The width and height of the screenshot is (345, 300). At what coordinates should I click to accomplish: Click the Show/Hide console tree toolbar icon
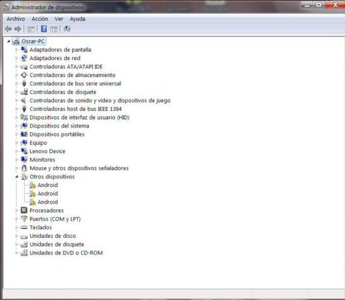[31, 29]
